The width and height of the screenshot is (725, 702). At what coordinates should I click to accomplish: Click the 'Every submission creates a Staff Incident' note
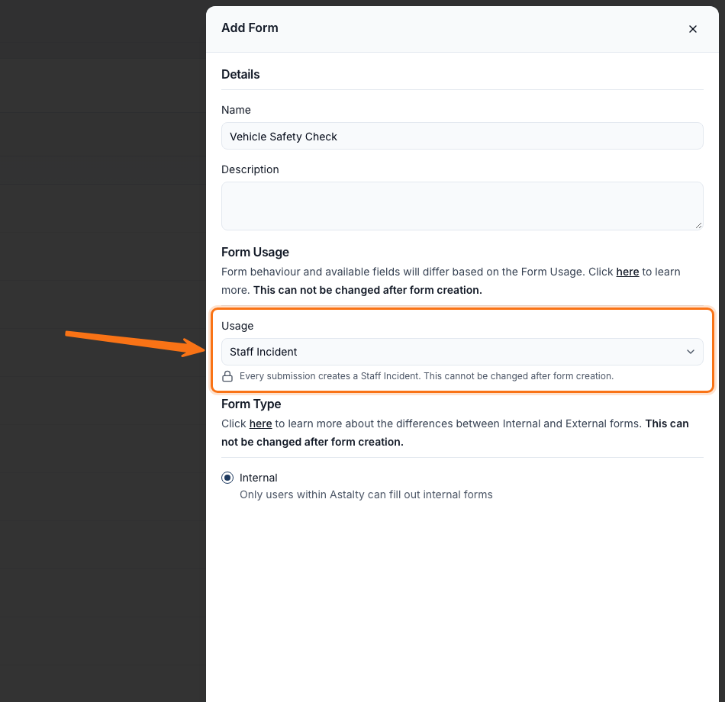pos(427,376)
